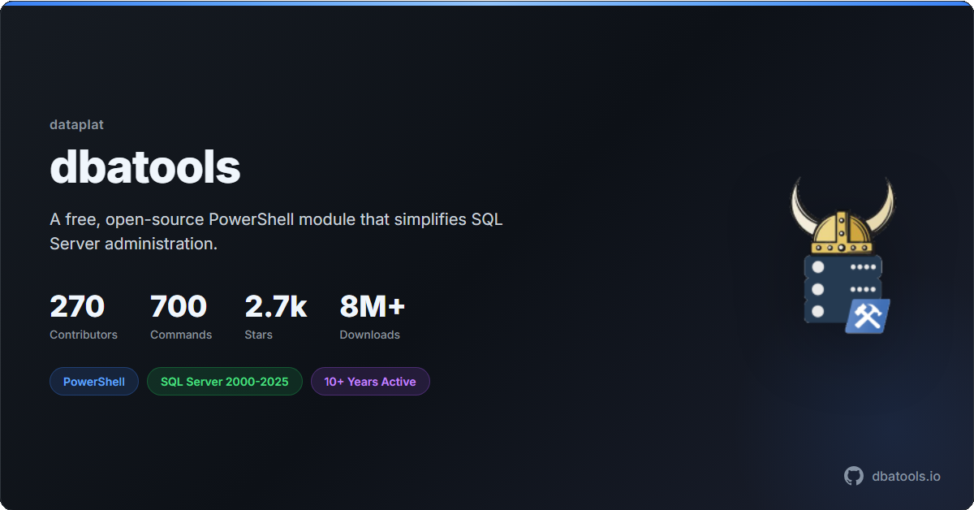Select the 10+ Years Active badge
The image size is (974, 510).
click(370, 382)
